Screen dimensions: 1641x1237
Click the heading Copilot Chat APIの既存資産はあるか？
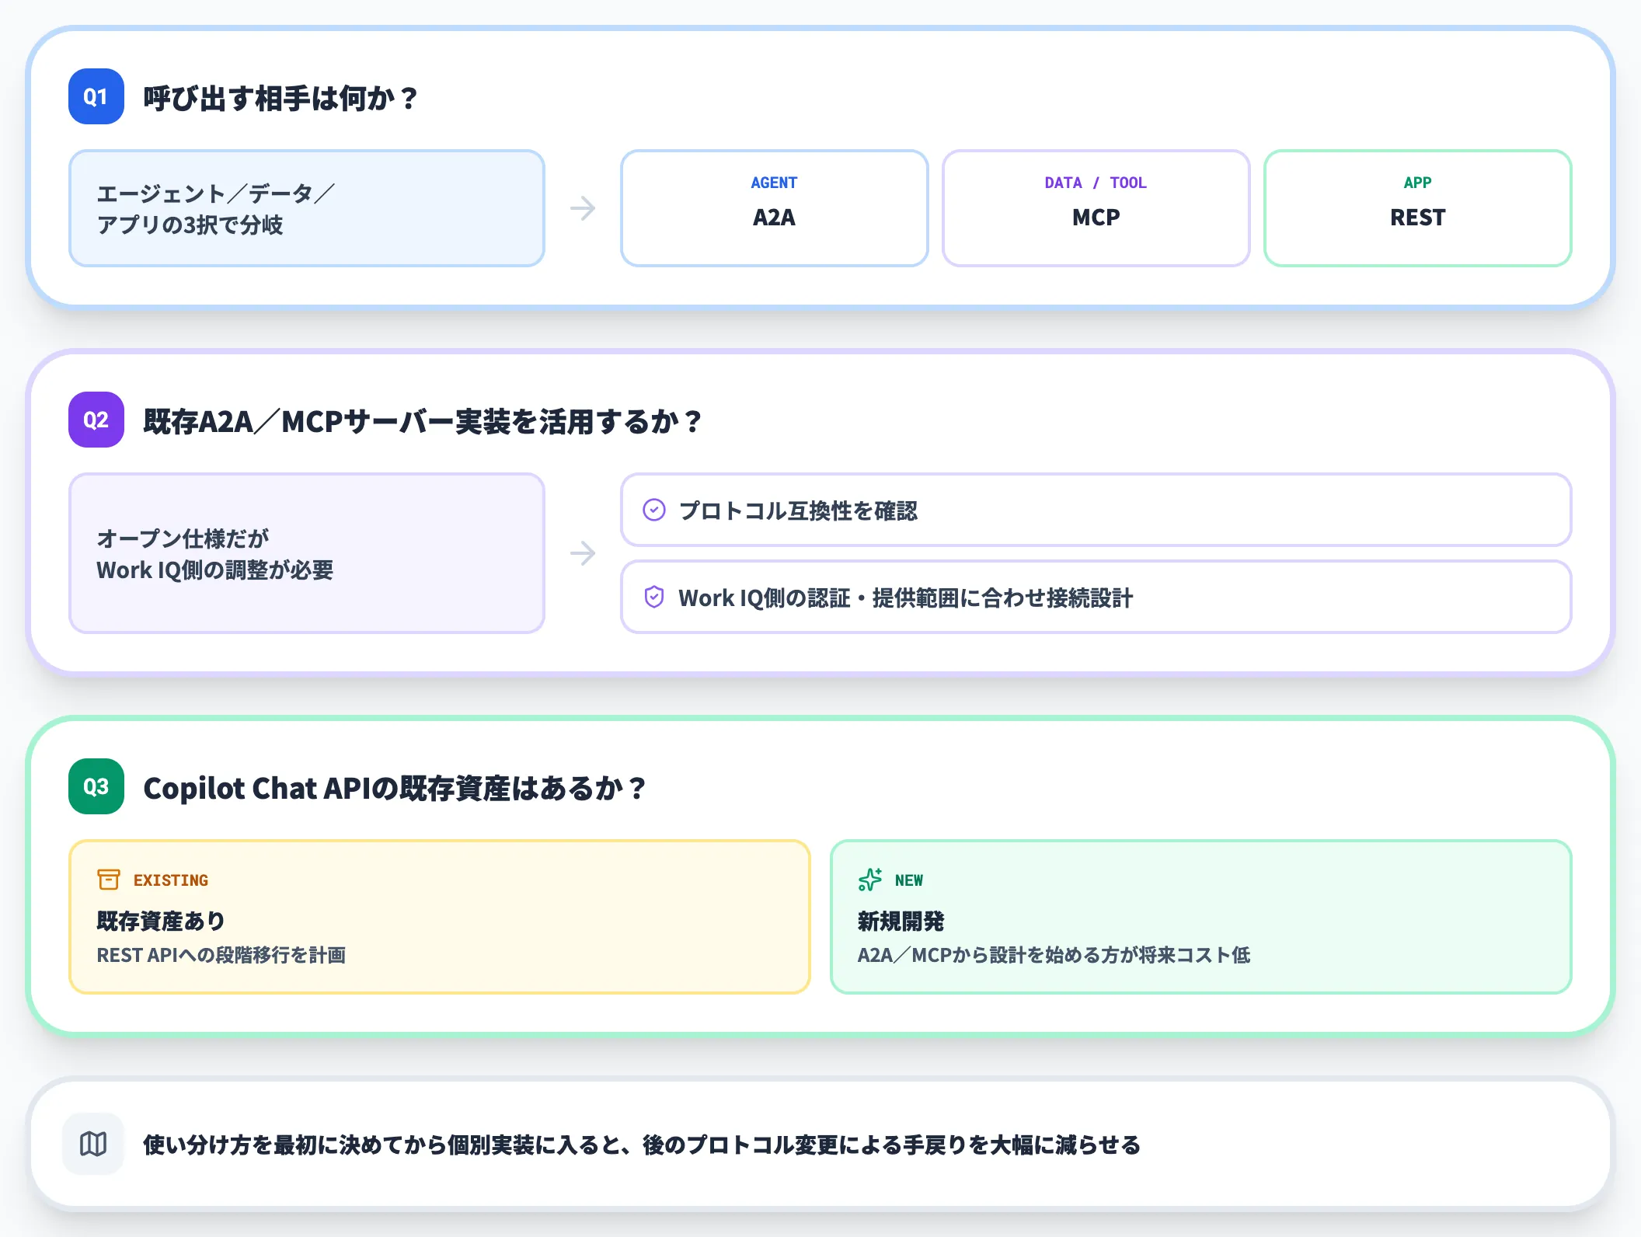395,788
